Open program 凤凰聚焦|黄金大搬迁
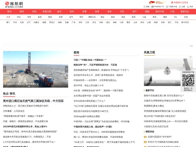 tap(154, 106)
